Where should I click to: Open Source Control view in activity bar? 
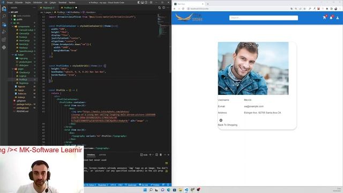[4, 24]
